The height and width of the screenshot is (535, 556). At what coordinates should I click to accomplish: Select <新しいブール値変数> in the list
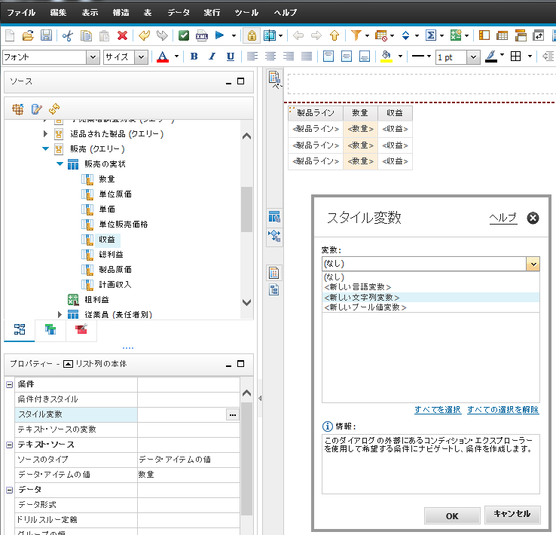(x=431, y=307)
